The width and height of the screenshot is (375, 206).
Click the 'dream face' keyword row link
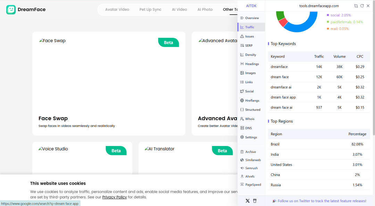pos(280,77)
